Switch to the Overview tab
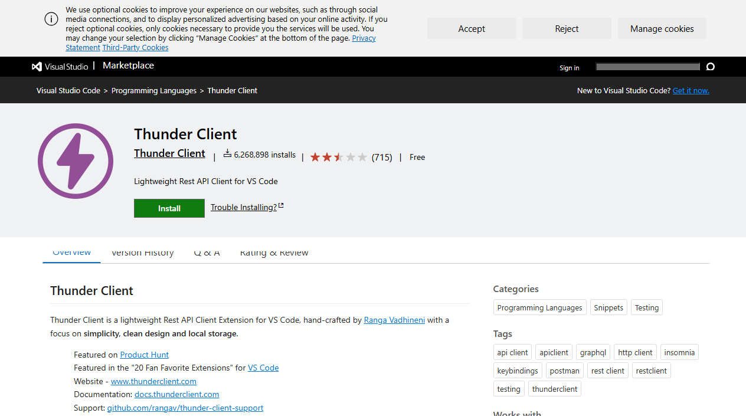746x416 pixels. pos(71,252)
